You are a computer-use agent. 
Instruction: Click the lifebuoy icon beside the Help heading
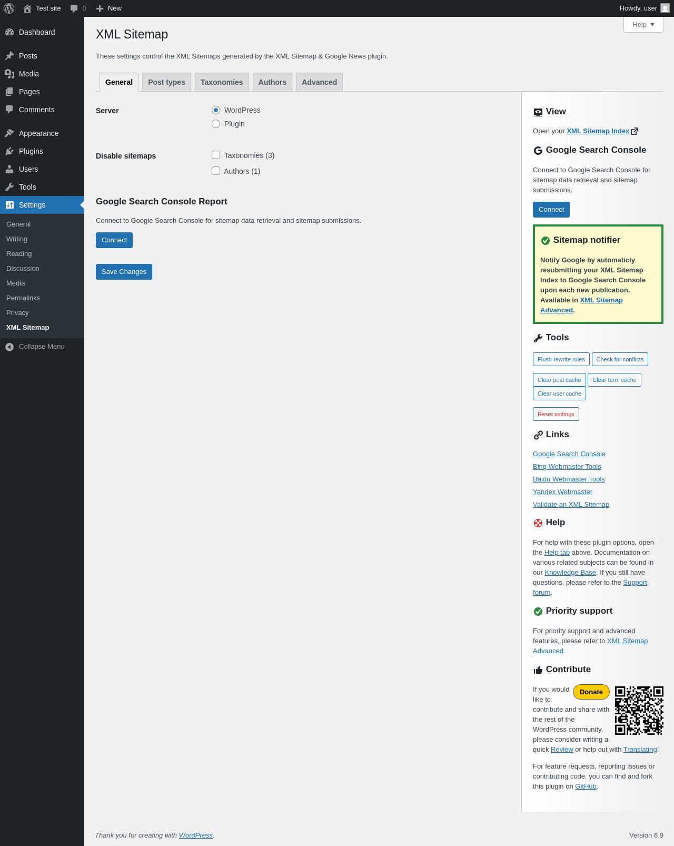coord(538,523)
